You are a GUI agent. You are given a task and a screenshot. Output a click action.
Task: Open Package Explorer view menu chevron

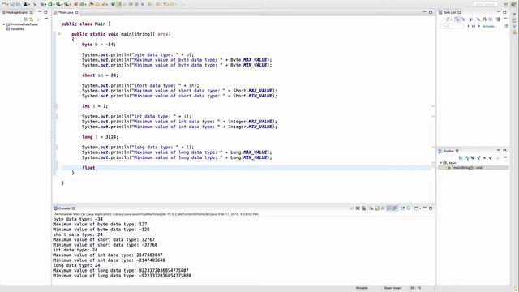tap(46, 19)
